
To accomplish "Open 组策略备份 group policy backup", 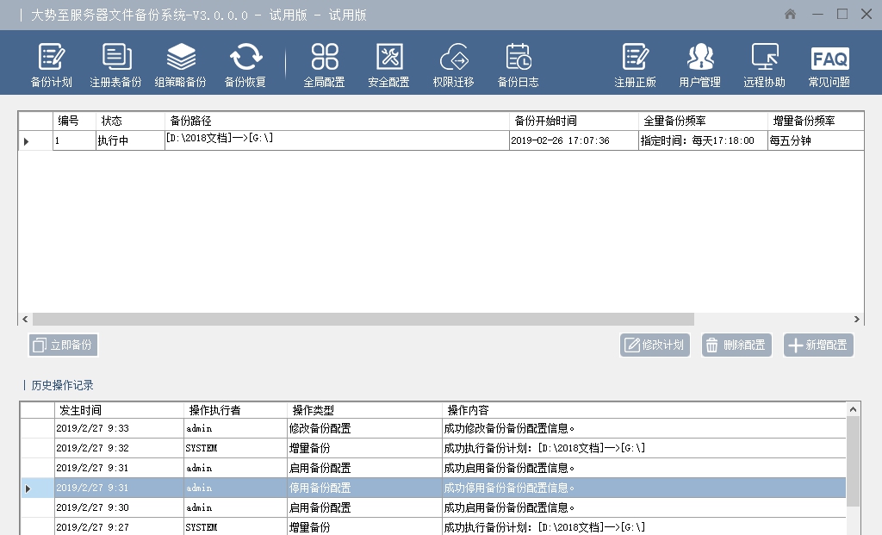I will click(181, 64).
